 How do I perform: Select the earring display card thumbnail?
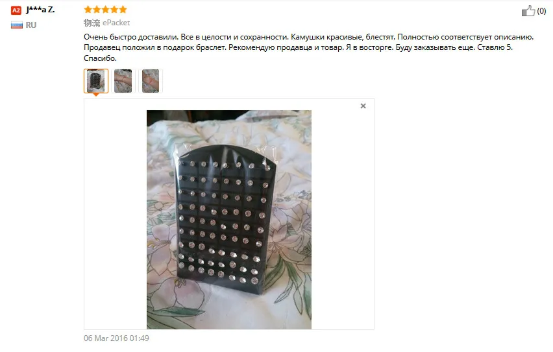pyautogui.click(x=96, y=81)
